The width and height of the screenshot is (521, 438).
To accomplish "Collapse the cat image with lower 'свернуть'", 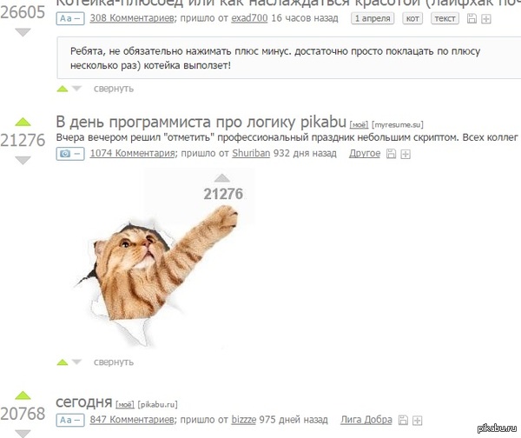I will pyautogui.click(x=114, y=362).
